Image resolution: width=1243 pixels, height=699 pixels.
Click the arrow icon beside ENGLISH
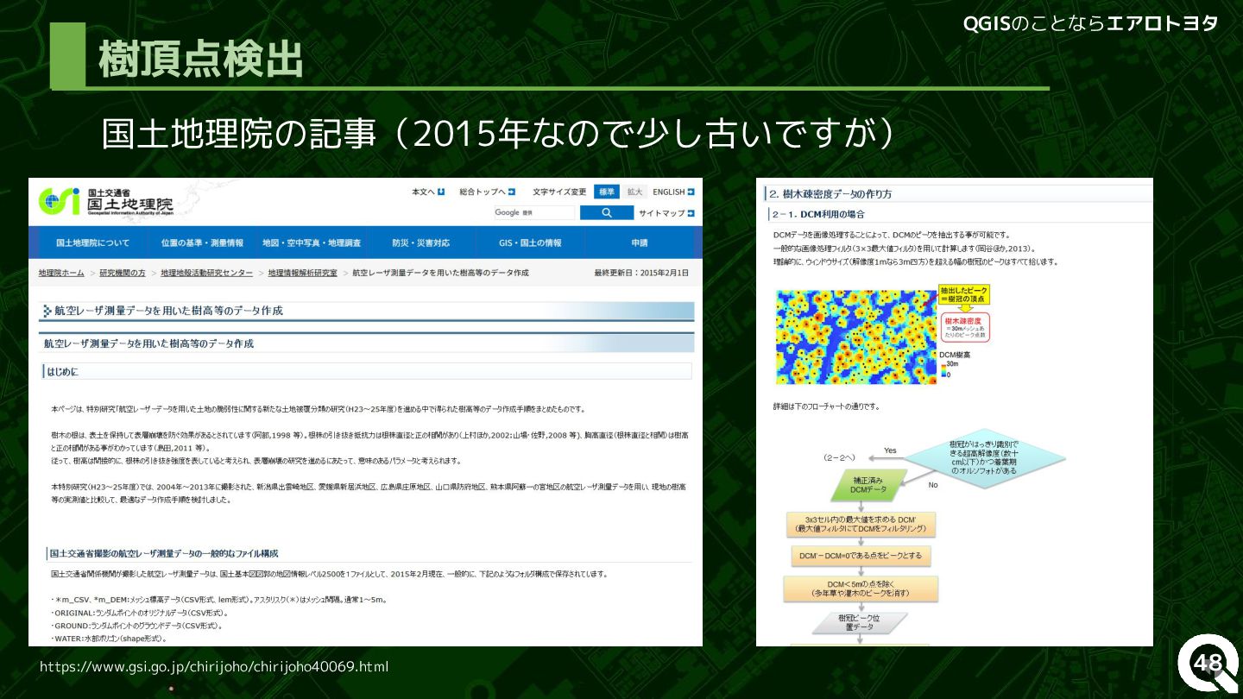point(691,192)
